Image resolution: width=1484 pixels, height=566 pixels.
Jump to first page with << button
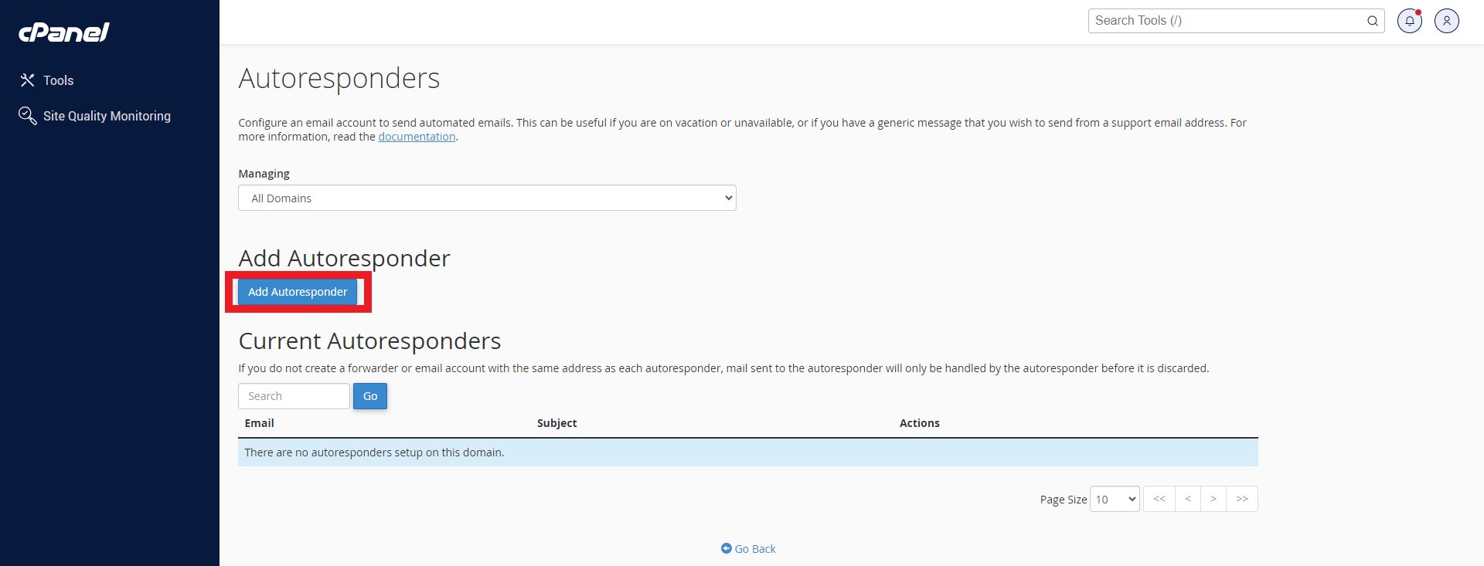(1159, 499)
